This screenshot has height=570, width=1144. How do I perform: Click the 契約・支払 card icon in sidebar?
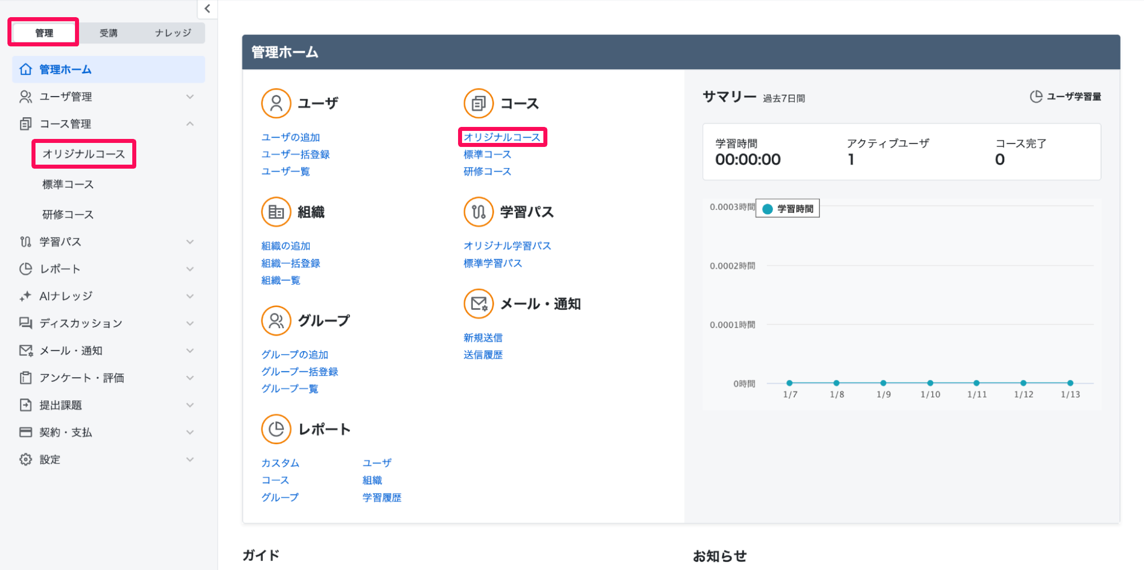coord(26,432)
